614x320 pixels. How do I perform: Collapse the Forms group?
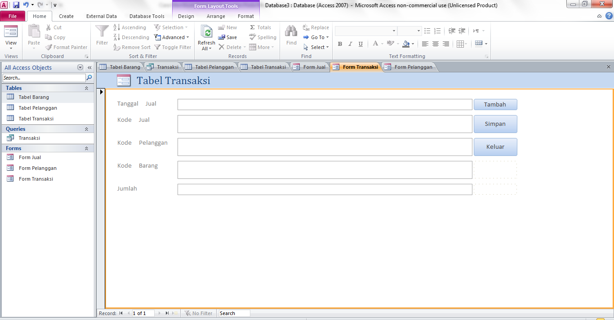pyautogui.click(x=87, y=148)
